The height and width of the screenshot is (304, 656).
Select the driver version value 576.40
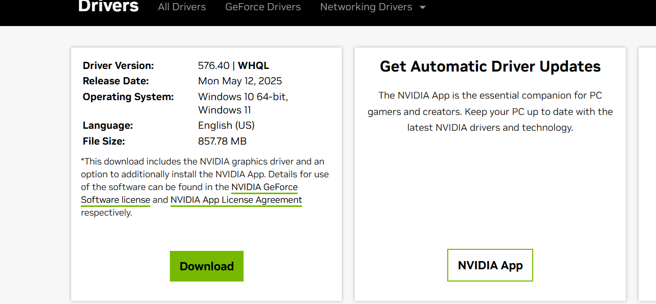click(214, 65)
